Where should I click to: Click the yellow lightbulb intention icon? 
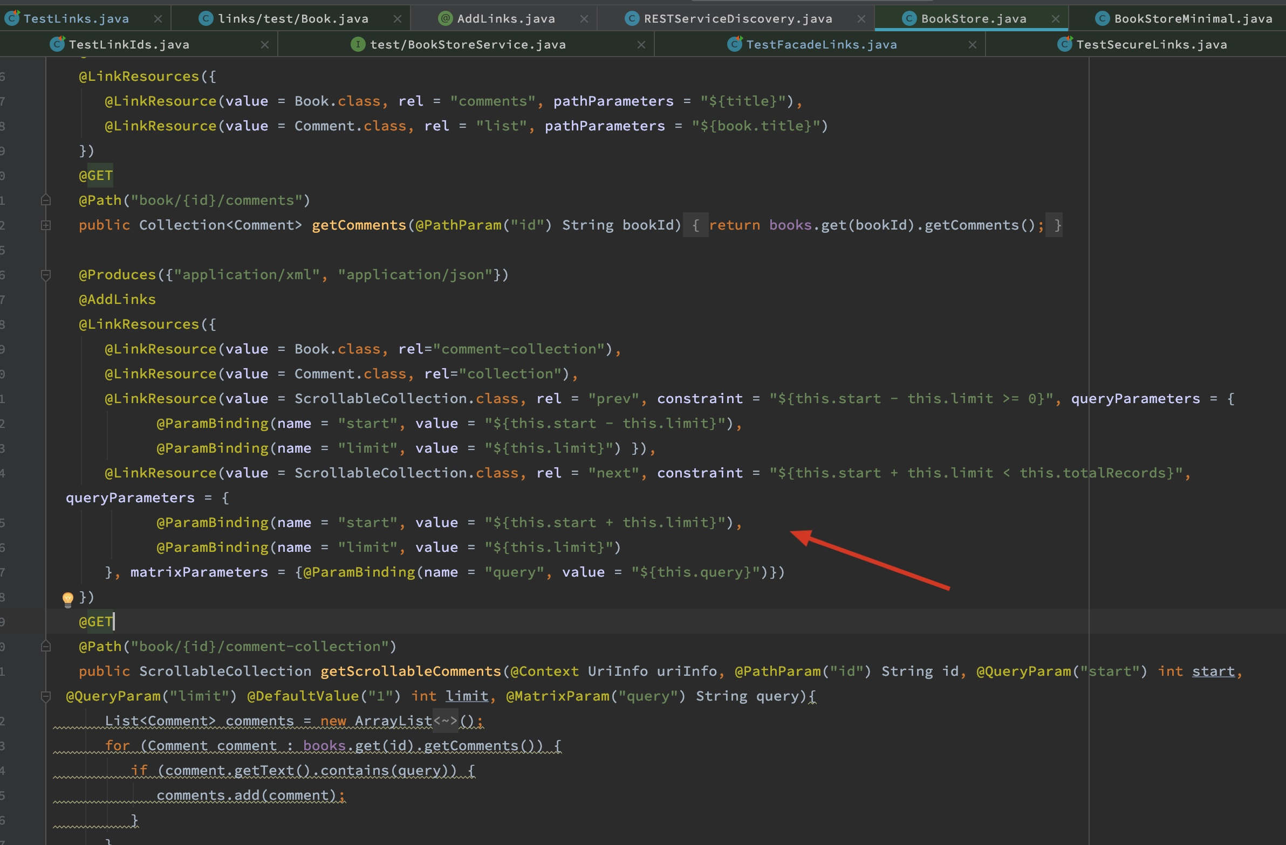click(x=67, y=598)
